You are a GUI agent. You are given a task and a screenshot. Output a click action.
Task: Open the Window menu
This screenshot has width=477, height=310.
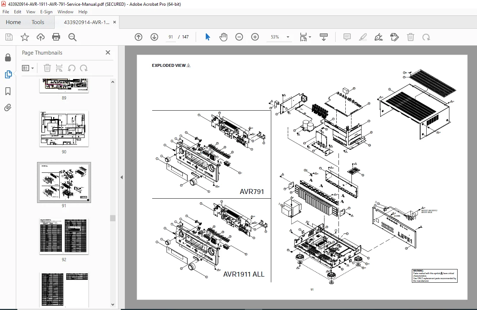tap(65, 12)
